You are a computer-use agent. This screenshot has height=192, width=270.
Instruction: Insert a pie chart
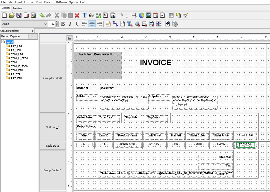point(141,15)
